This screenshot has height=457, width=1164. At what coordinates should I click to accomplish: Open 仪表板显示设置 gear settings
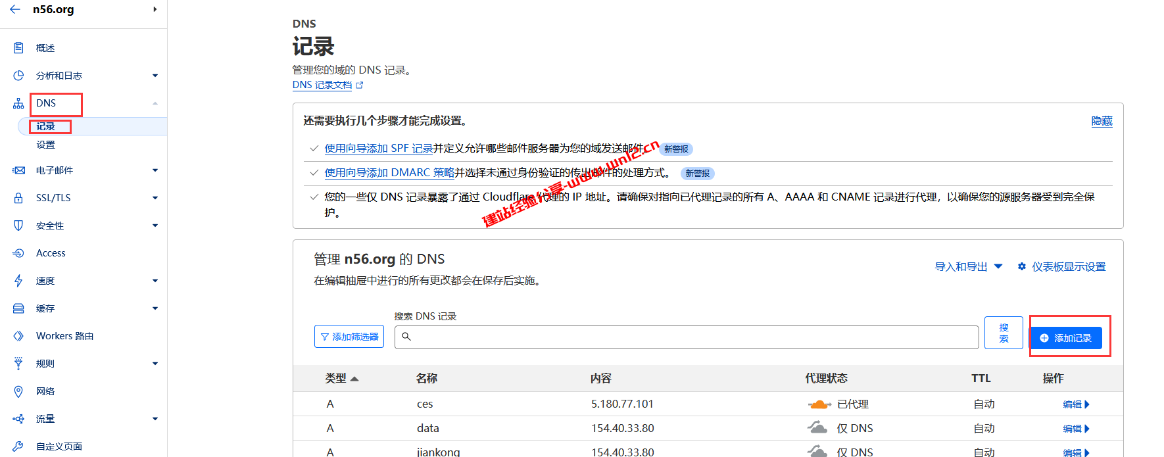[x=1061, y=266]
